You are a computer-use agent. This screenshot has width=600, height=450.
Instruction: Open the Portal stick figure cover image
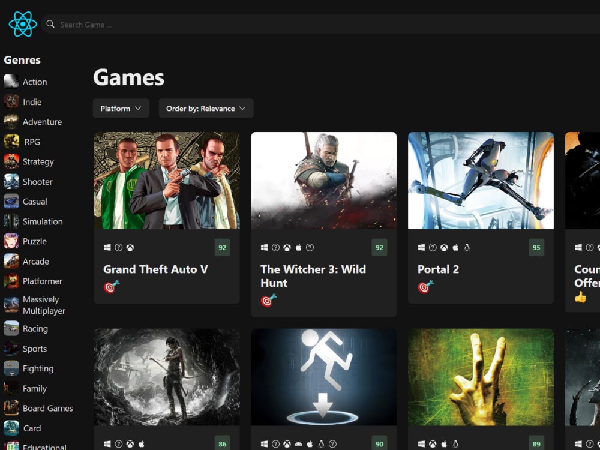point(324,377)
